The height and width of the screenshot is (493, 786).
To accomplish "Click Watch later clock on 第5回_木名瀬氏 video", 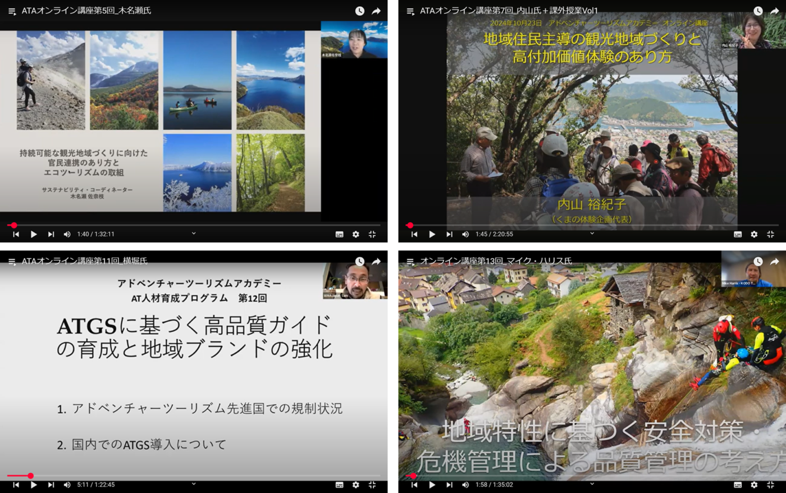I will coord(360,11).
